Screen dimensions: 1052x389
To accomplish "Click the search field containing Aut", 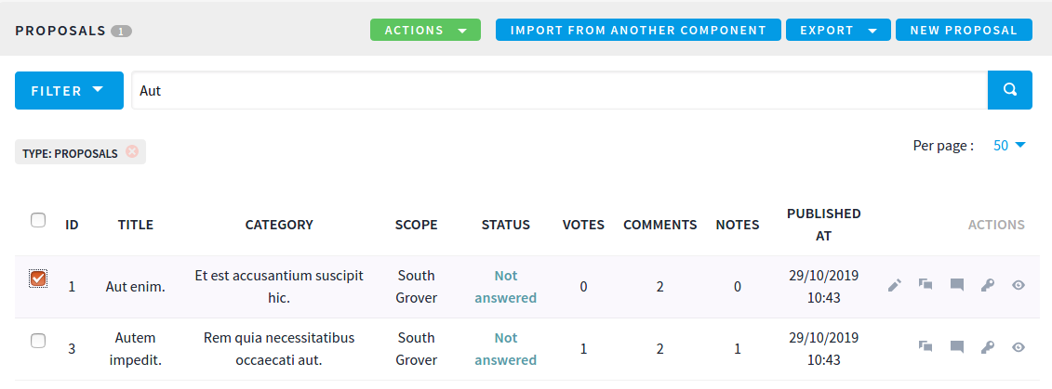I will (x=560, y=90).
